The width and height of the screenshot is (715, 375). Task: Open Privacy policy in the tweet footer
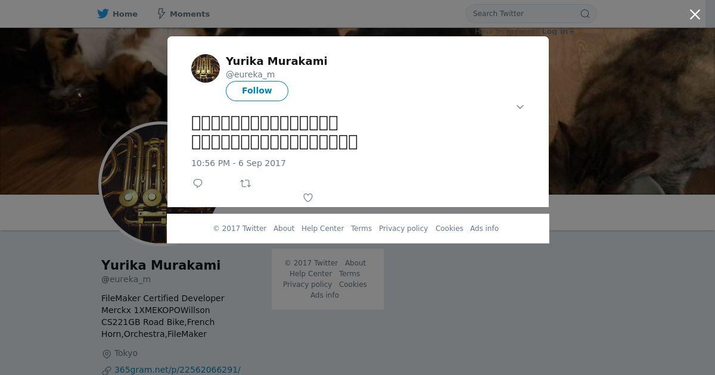(x=403, y=229)
